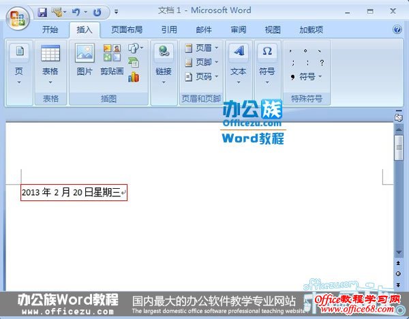Open the 加载项 tab
Image resolution: width=409 pixels, height=319 pixels.
[311, 29]
